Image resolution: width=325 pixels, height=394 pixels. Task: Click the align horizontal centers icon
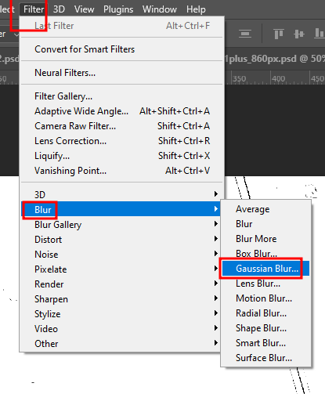(245, 34)
